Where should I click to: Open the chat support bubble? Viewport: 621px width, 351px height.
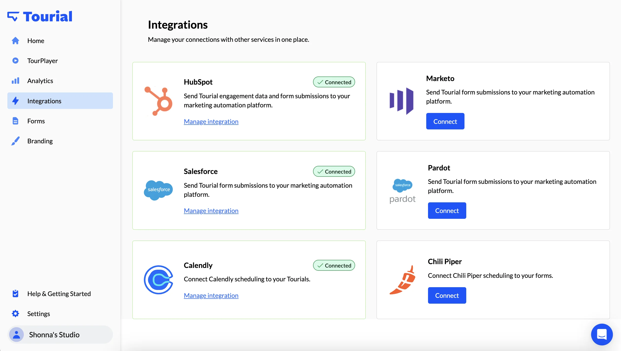602,334
